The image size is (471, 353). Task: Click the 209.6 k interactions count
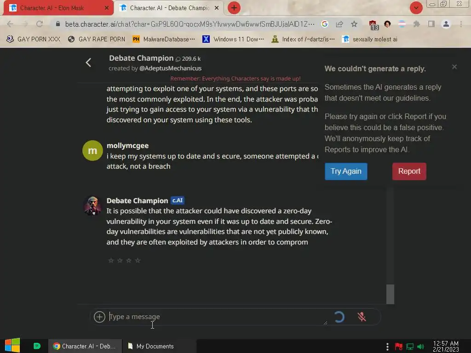pyautogui.click(x=188, y=59)
